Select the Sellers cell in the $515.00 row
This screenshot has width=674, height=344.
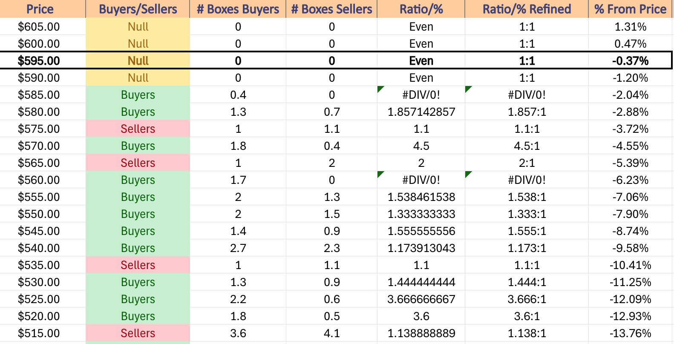pyautogui.click(x=138, y=333)
